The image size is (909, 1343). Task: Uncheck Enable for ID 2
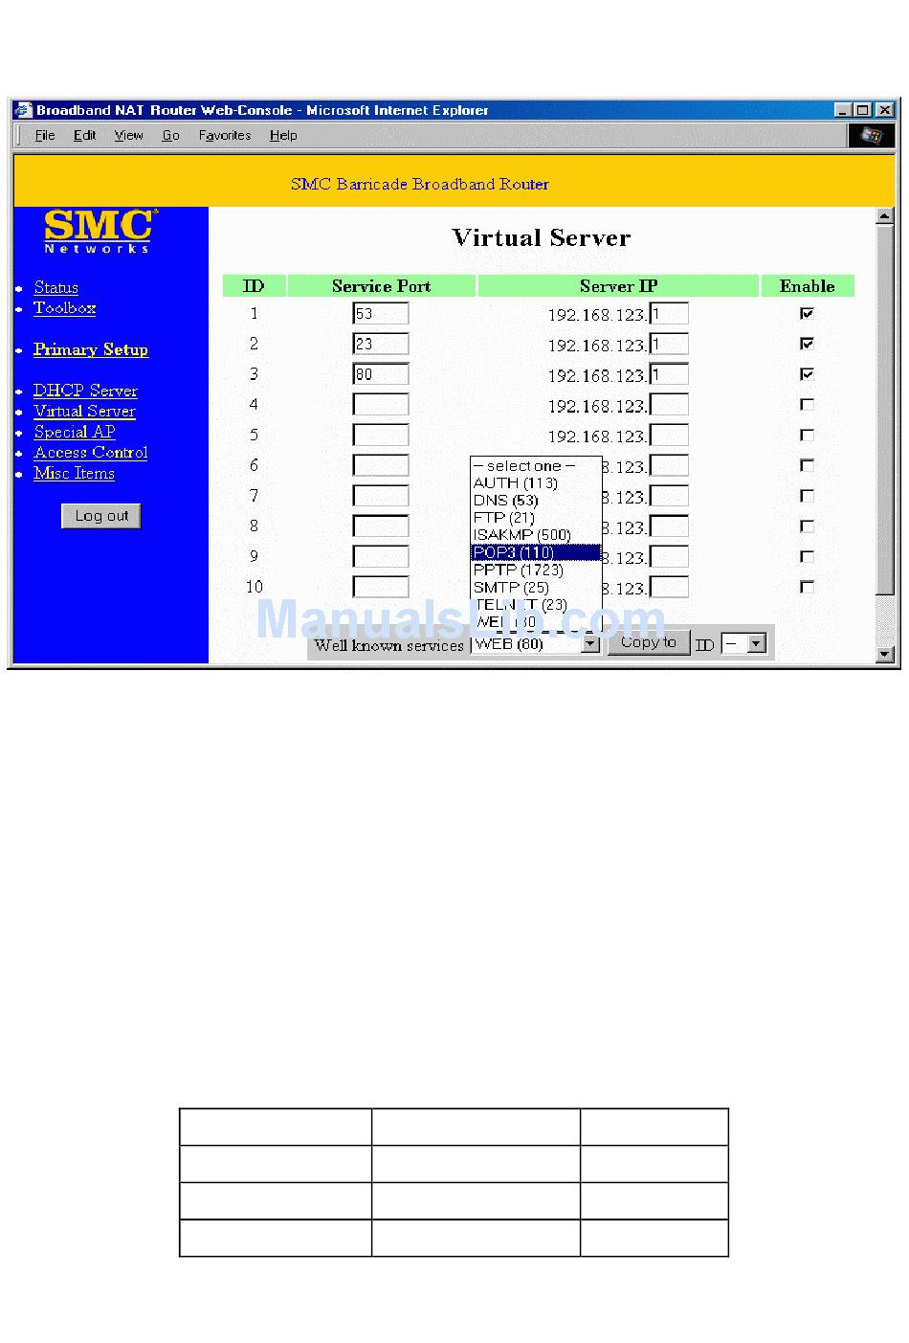click(807, 344)
